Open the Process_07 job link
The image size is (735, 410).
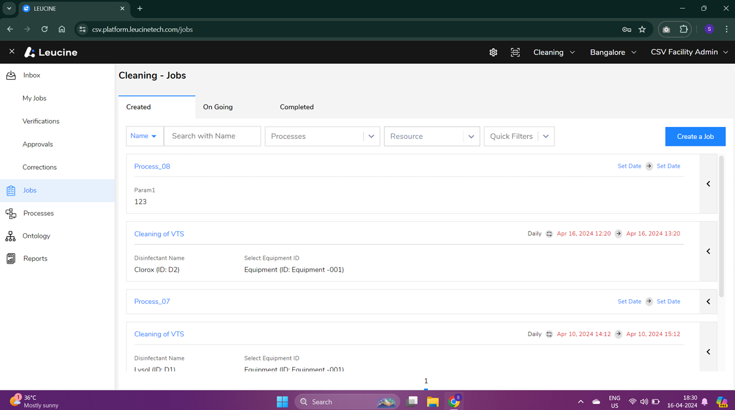tap(152, 301)
